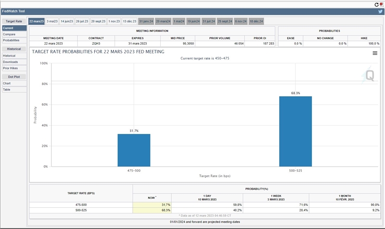Click the Twitter share icon
The image size is (385, 229).
point(380,11)
